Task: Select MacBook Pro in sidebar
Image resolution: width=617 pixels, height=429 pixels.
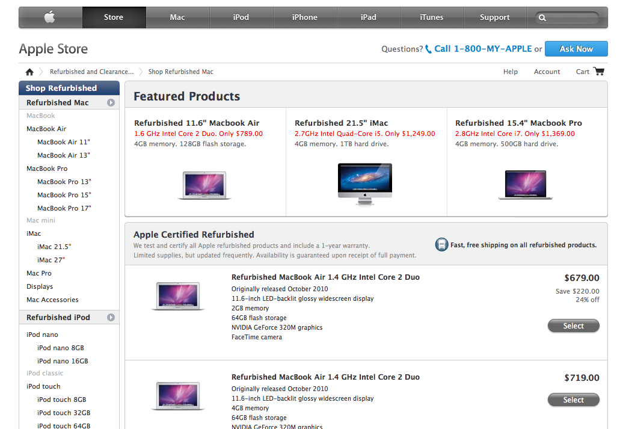Action: coord(47,168)
